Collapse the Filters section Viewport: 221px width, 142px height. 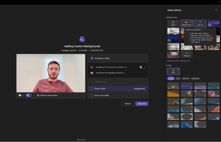166,66
